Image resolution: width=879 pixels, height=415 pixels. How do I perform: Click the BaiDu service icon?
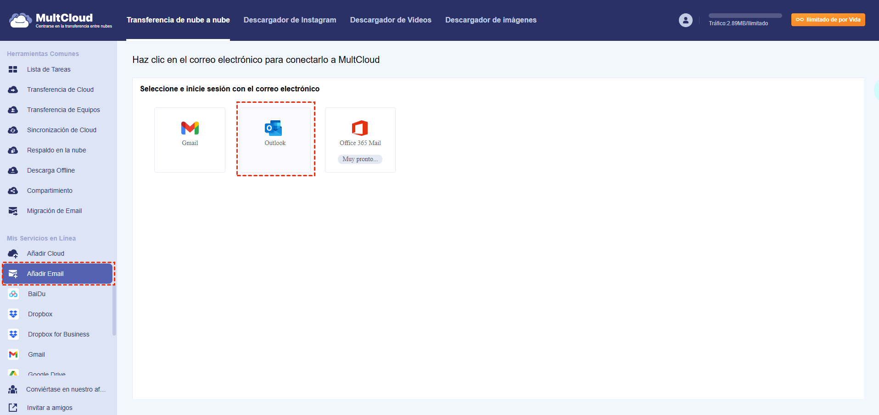tap(13, 294)
